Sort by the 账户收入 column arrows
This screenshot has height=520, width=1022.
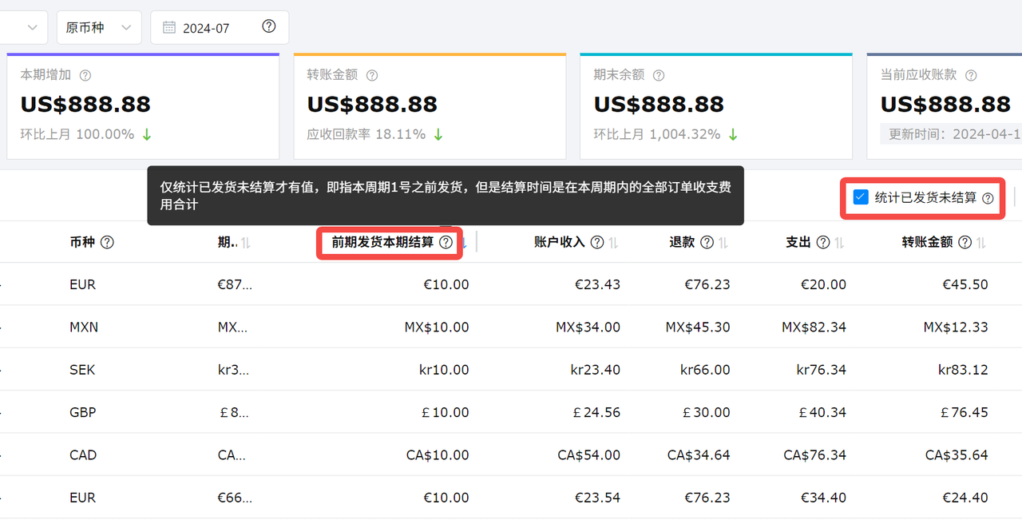pos(613,243)
